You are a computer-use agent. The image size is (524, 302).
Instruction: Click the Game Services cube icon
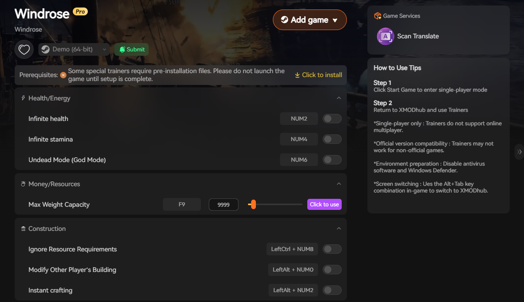(377, 16)
